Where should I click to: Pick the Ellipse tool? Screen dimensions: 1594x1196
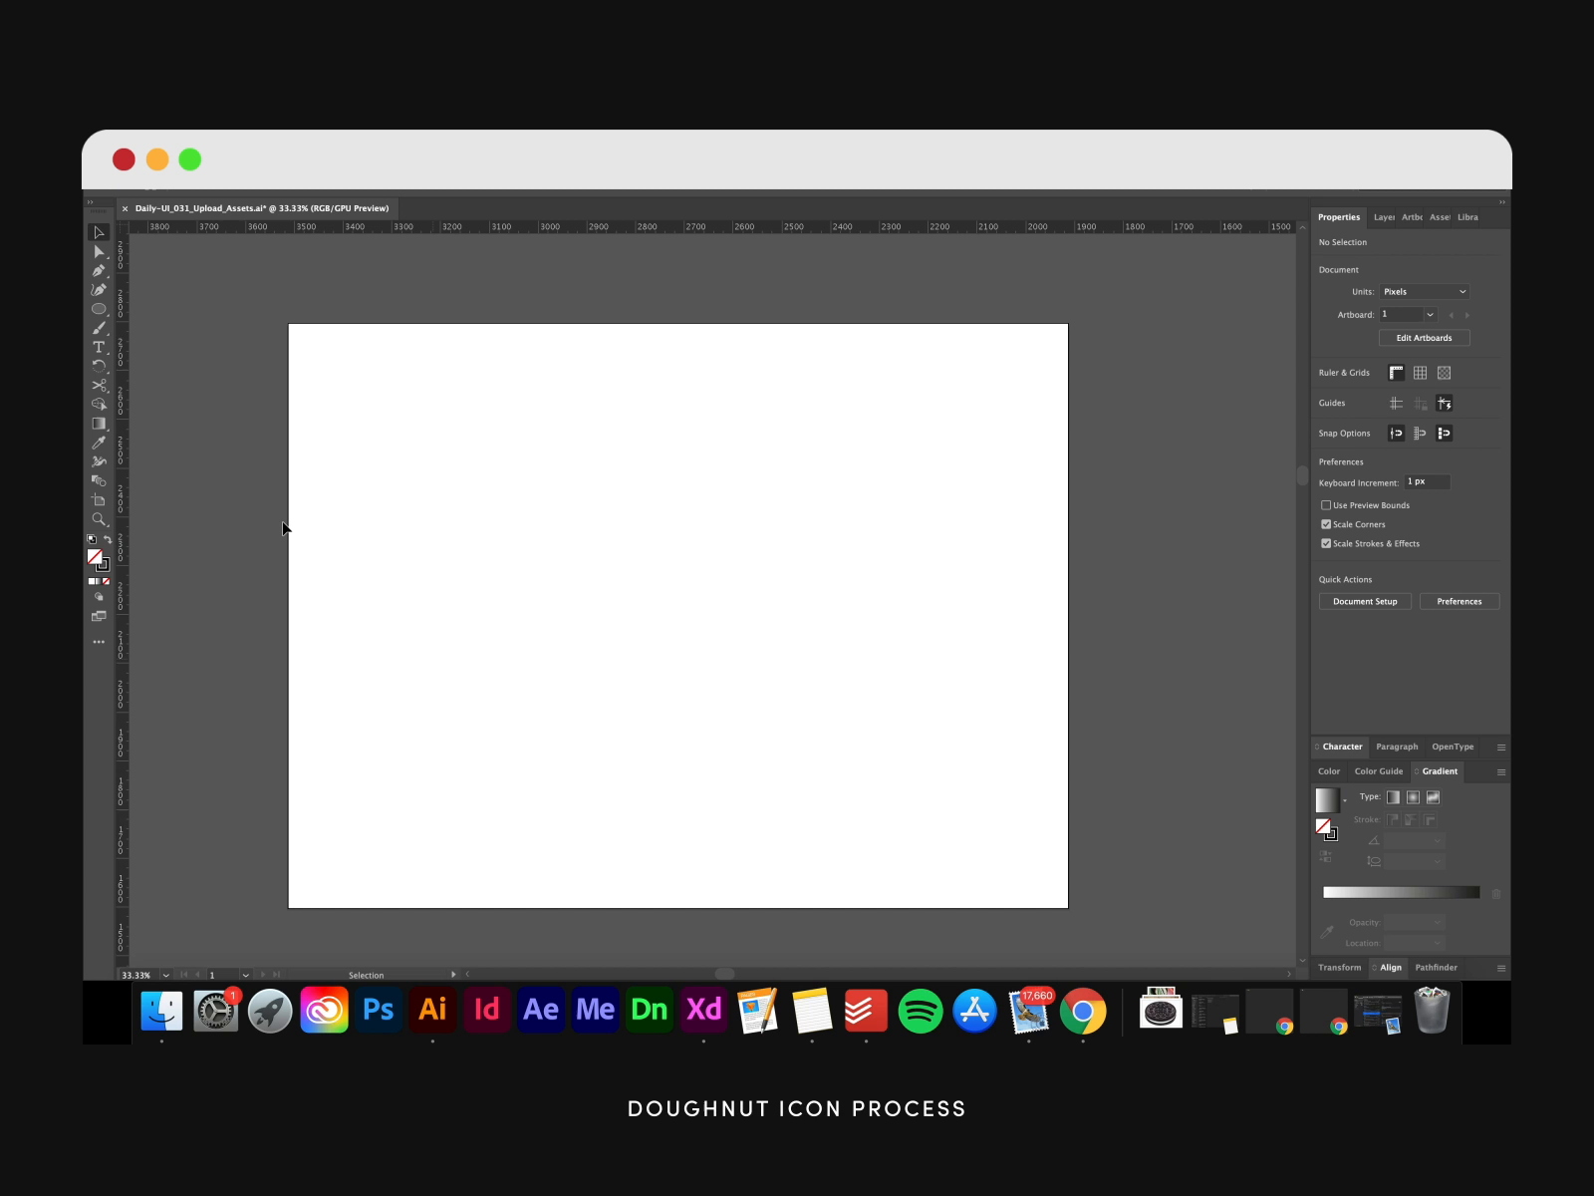(99, 309)
